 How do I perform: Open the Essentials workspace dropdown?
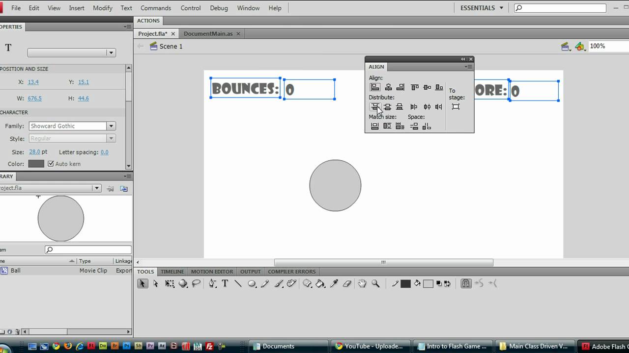pyautogui.click(x=482, y=8)
